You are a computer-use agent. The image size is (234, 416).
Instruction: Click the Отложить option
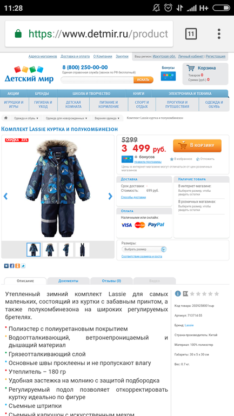205,159
